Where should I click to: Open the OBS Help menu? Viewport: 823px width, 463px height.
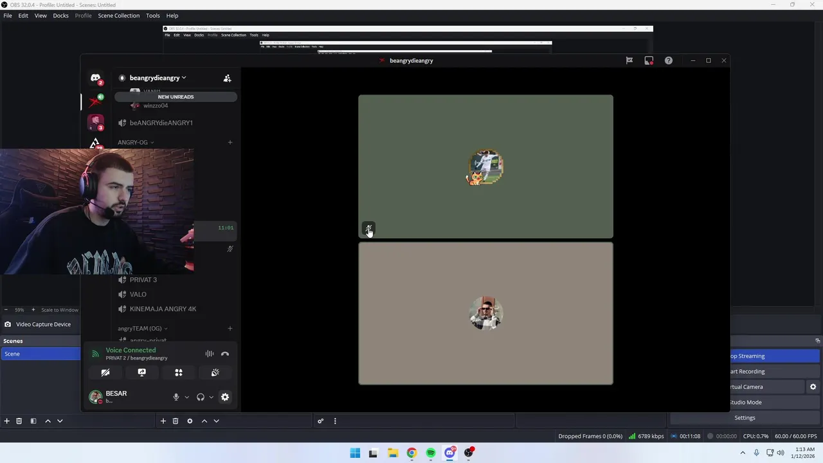click(x=172, y=15)
